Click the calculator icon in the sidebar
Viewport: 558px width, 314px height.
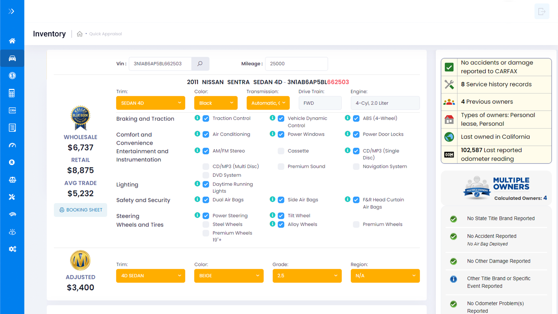(x=12, y=93)
